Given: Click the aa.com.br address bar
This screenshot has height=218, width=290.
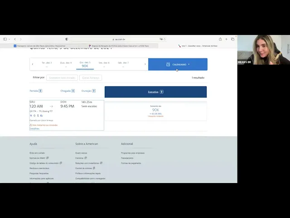Looking at the screenshot, I should pos(119,40).
